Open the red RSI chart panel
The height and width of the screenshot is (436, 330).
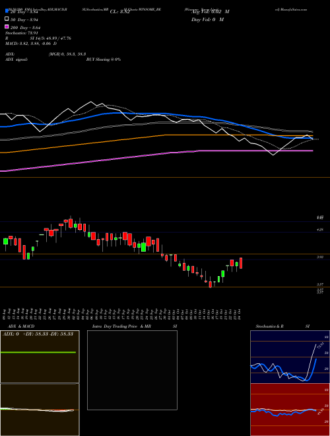click(x=290, y=410)
